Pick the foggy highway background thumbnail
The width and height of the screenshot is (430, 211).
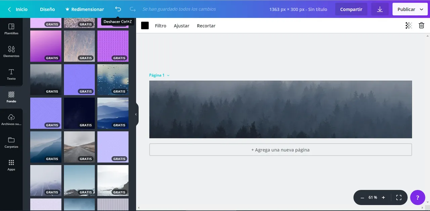click(46, 180)
